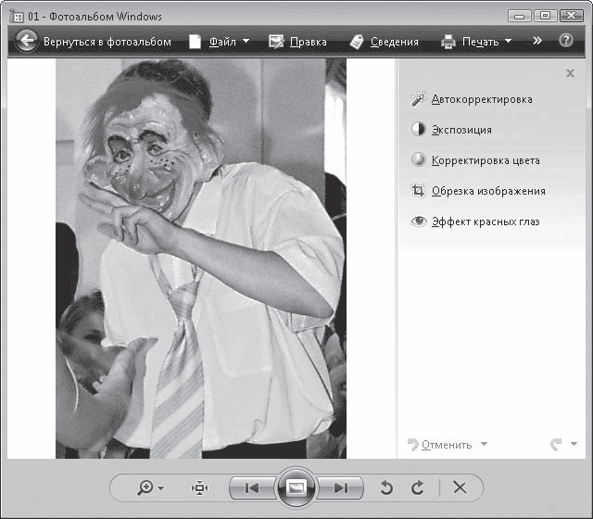The width and height of the screenshot is (593, 519).
Task: Click the back arrow to return to gallery
Action: click(x=27, y=41)
